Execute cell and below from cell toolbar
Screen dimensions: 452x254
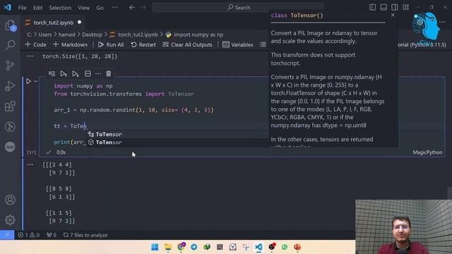coord(76,73)
